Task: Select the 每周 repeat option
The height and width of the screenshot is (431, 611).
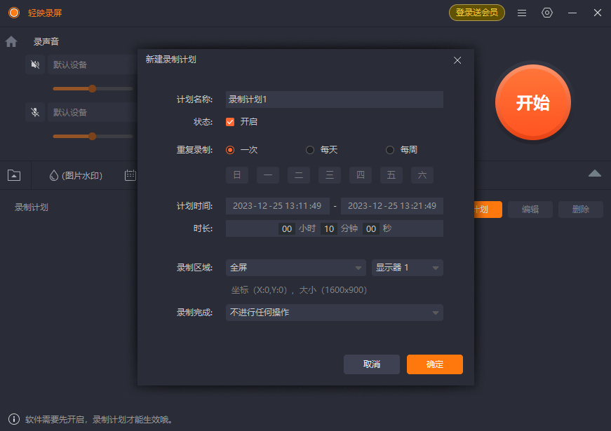Action: [x=390, y=149]
